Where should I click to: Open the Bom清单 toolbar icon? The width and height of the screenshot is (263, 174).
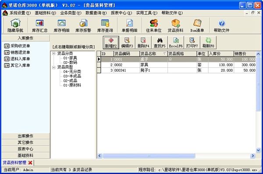(197, 25)
